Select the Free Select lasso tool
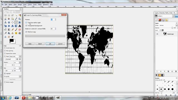 (13, 15)
